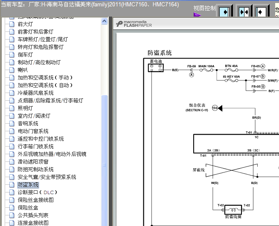Click the MAIN 100A fuse label

206,66
